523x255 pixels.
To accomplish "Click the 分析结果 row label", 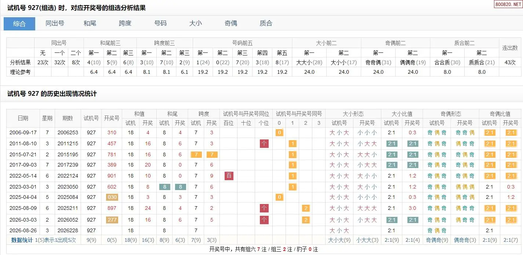I will [x=21, y=62].
